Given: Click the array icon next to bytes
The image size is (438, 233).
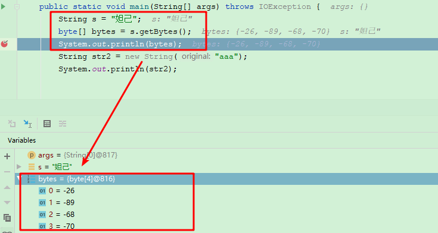Looking at the screenshot, I should pyautogui.click(x=31, y=179).
